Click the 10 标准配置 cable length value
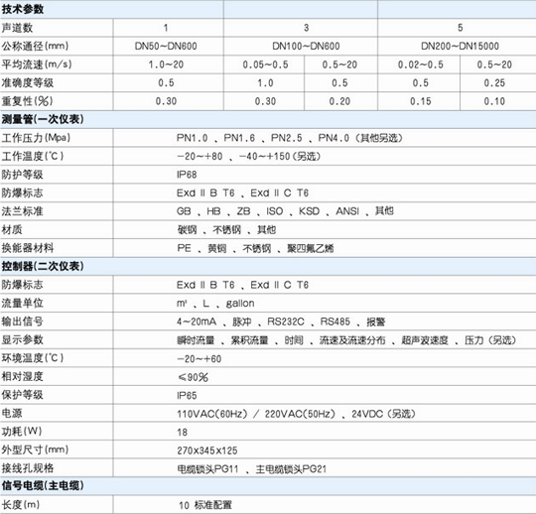This screenshot has width=536, height=514. click(205, 505)
